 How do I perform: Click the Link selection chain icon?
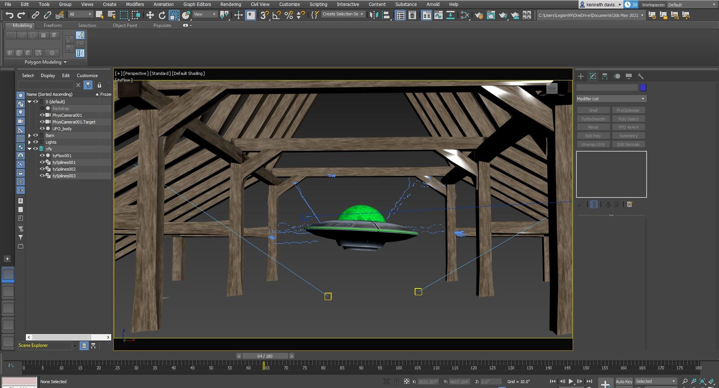36,15
